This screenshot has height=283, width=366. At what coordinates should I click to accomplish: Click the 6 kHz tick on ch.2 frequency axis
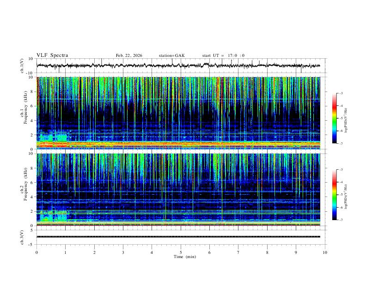tap(32, 182)
